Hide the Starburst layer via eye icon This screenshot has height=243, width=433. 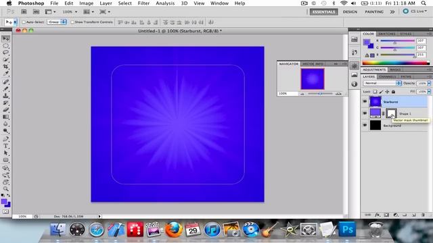coord(365,102)
